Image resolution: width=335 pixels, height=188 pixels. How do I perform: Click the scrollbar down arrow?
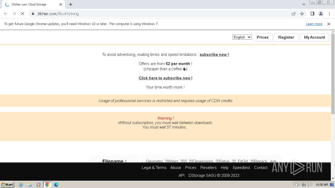pyautogui.click(x=333, y=178)
